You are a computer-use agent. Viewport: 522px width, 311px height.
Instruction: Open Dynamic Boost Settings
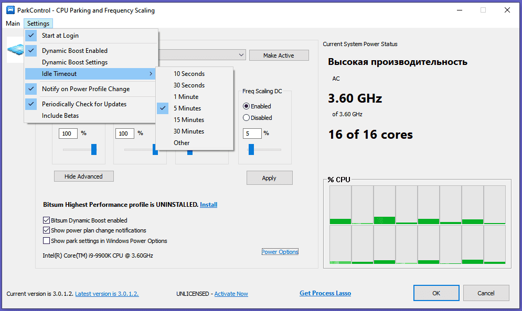(91, 62)
